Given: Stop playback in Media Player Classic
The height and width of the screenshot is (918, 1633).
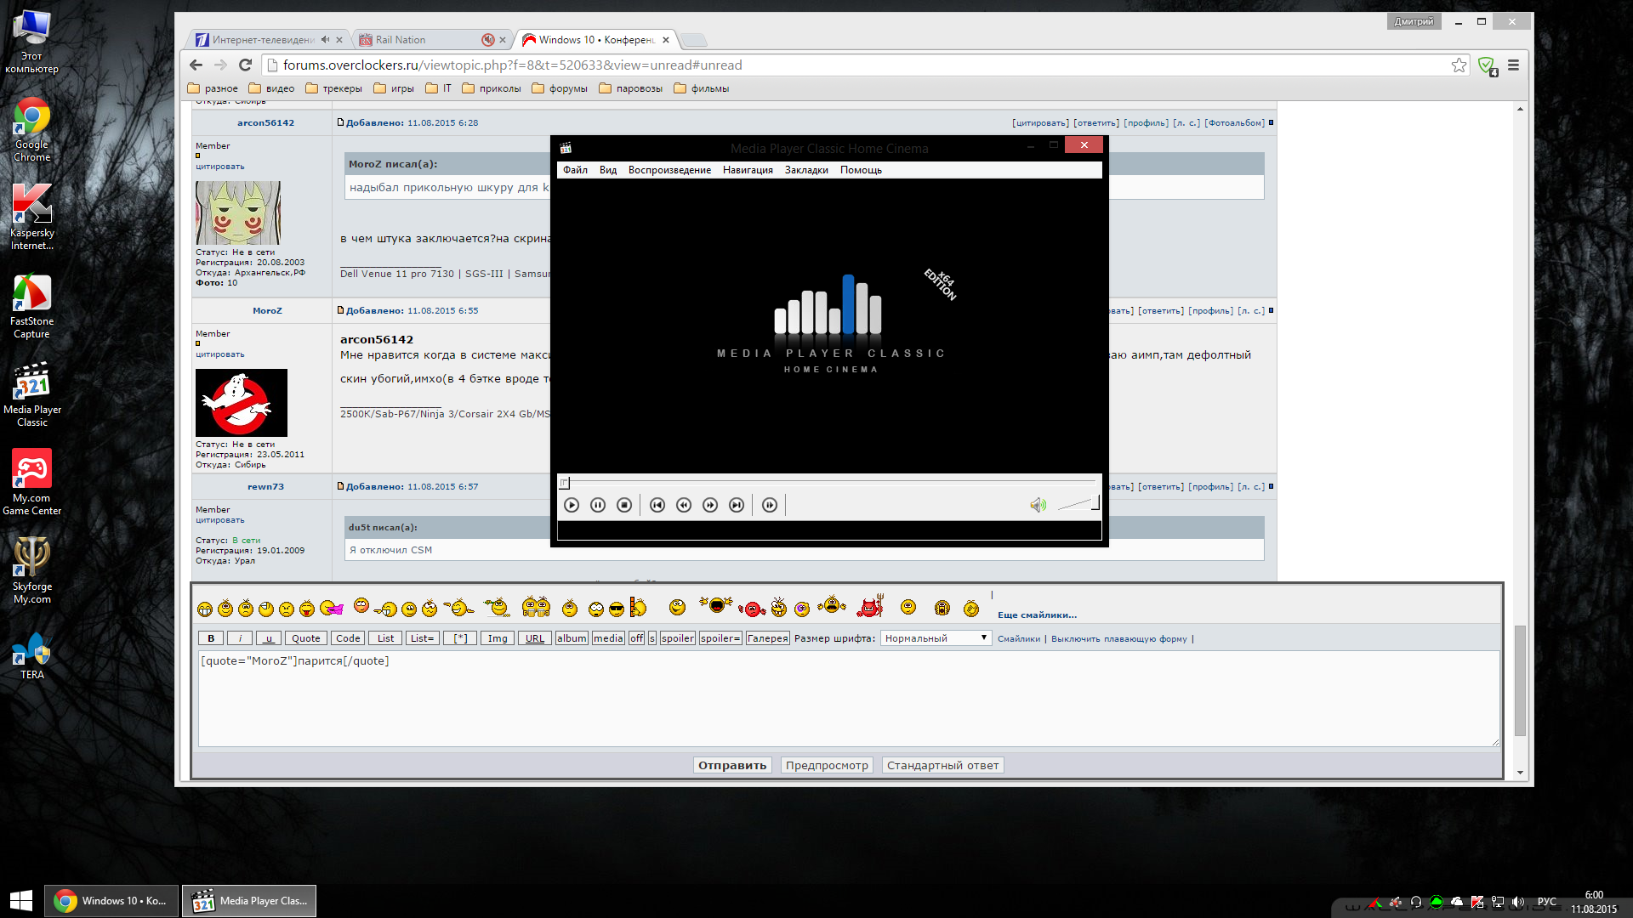Looking at the screenshot, I should coord(624,505).
